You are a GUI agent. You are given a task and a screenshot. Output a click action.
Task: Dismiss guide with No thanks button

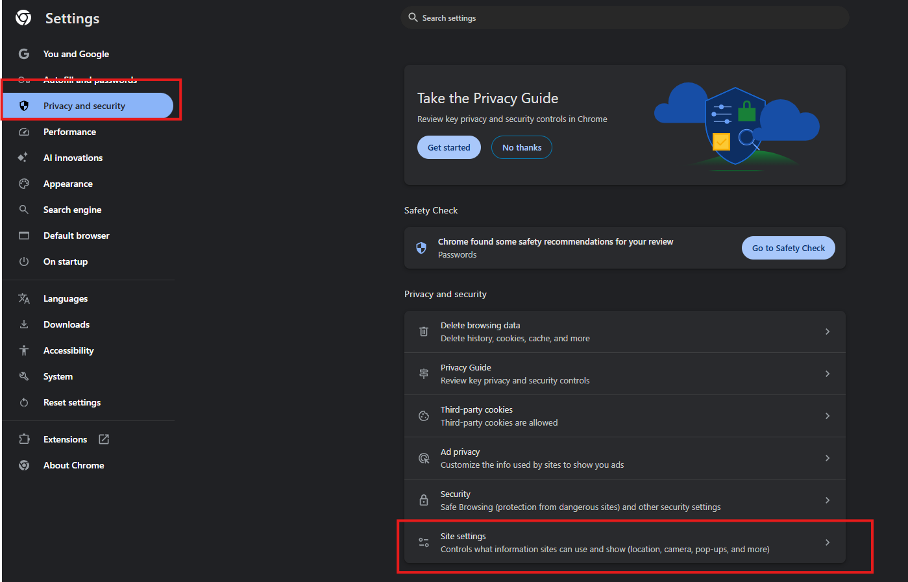pyautogui.click(x=522, y=147)
